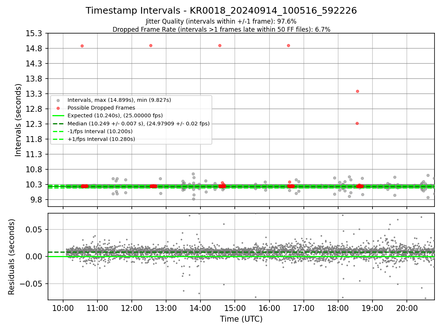
Task: Click the red dropped-frame point near 13.3 seconds
Action: [x=357, y=91]
